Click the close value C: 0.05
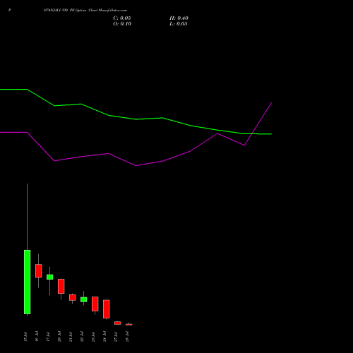Screen dimensions: 353x353 tap(122, 18)
